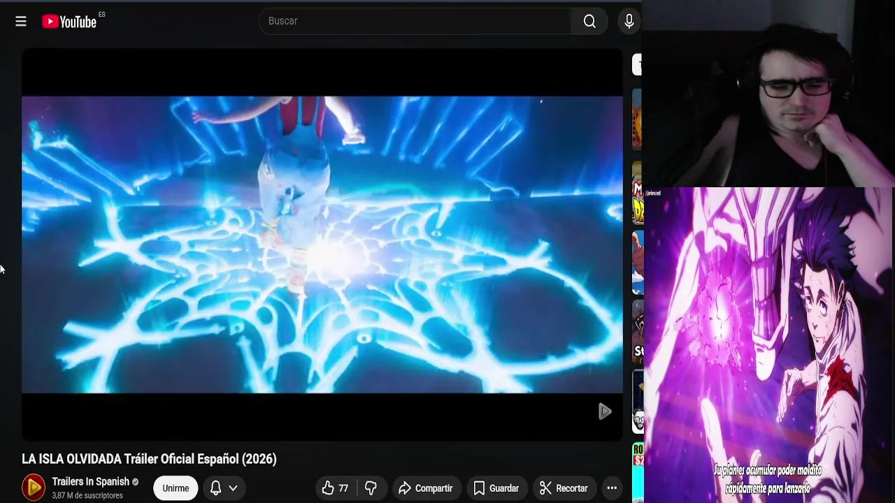Toggle the notification bell icon
Viewport: 895px width, 503px height.
point(216,488)
